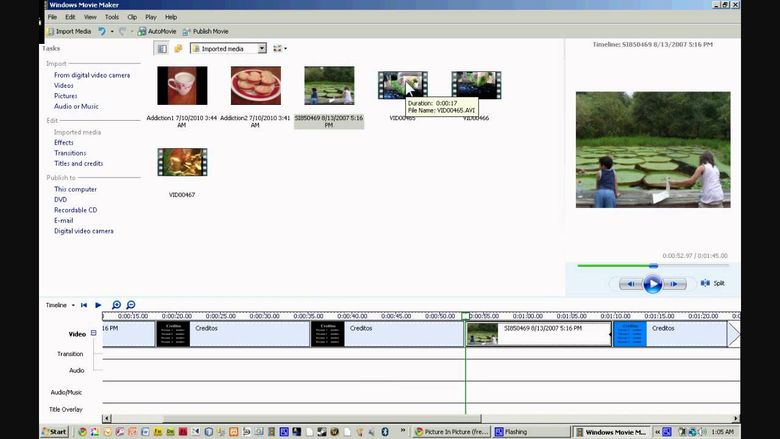Collapse the Video track expander
Viewport: 780px width, 439px height.
click(93, 333)
